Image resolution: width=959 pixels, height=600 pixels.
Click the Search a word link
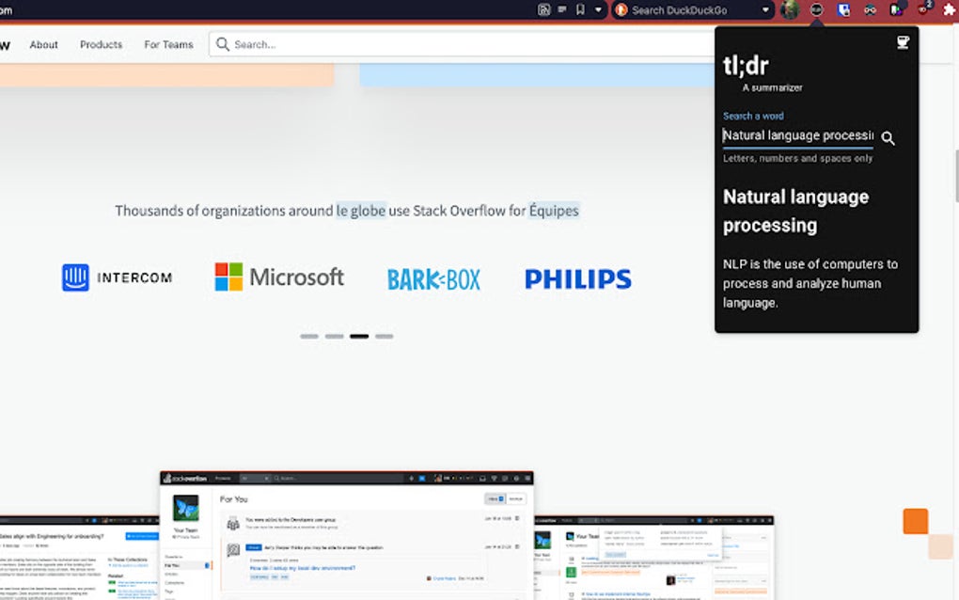tap(754, 115)
